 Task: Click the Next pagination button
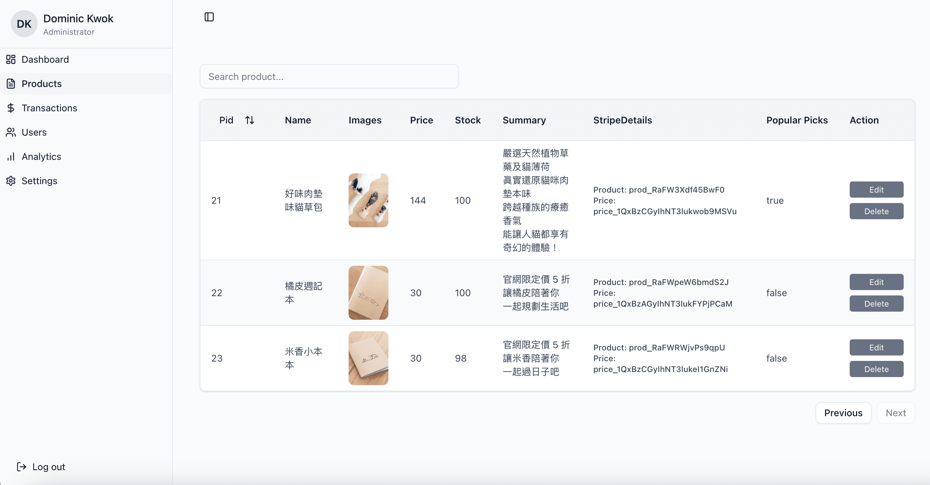[895, 412]
